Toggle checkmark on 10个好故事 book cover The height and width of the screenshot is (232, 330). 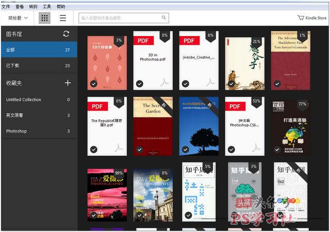[x=93, y=83]
